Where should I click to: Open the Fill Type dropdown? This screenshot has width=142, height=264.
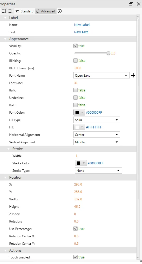97,120
